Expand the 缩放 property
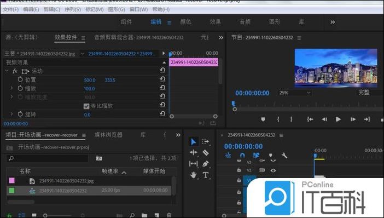 click(x=11, y=88)
